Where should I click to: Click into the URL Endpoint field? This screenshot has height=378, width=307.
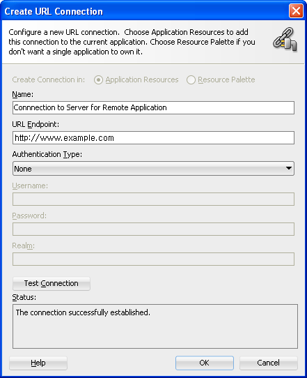coord(153,138)
